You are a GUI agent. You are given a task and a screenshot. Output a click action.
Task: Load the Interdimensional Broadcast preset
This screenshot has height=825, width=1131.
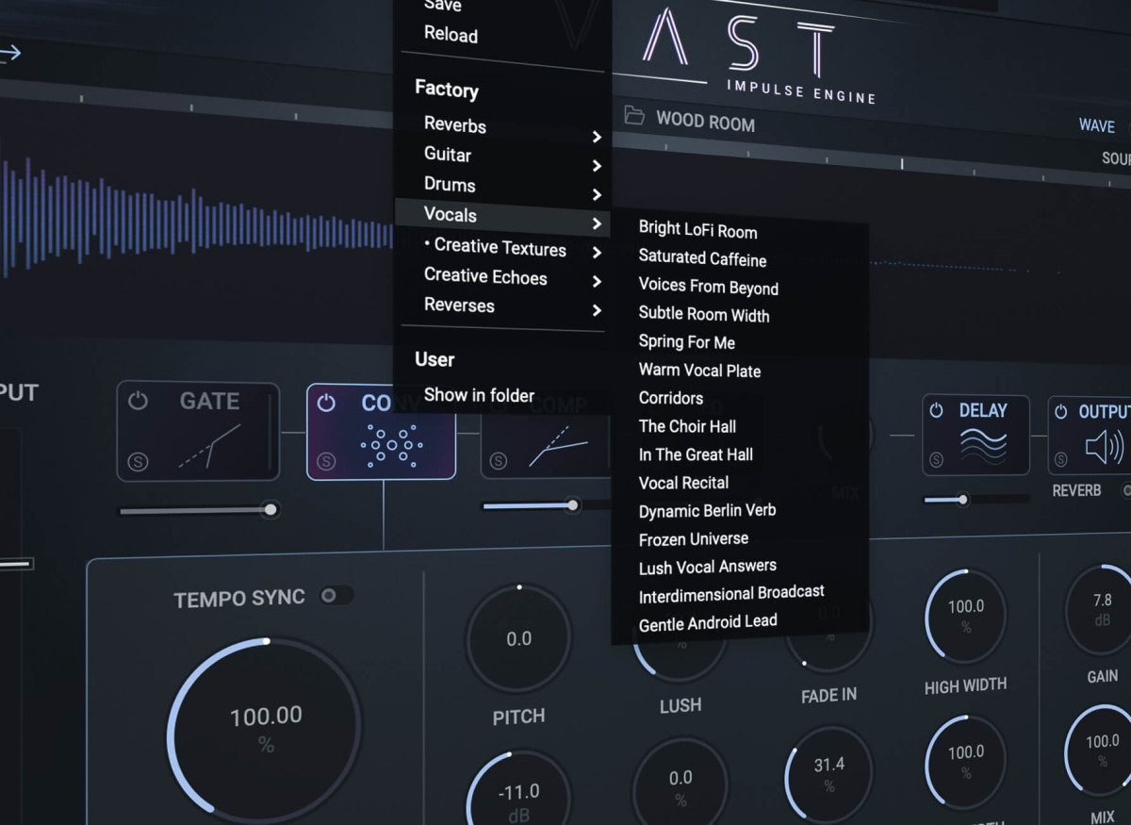coord(731,594)
